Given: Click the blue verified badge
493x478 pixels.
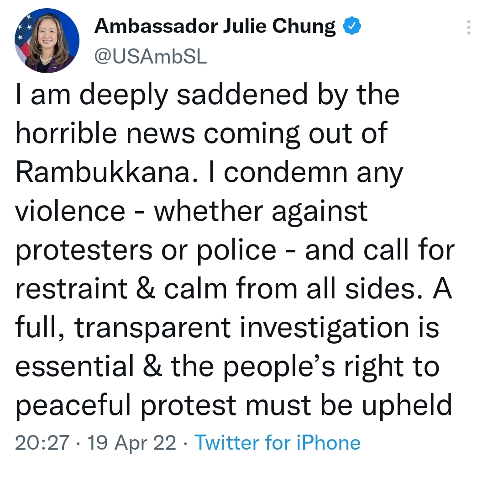Looking at the screenshot, I should click(x=352, y=28).
